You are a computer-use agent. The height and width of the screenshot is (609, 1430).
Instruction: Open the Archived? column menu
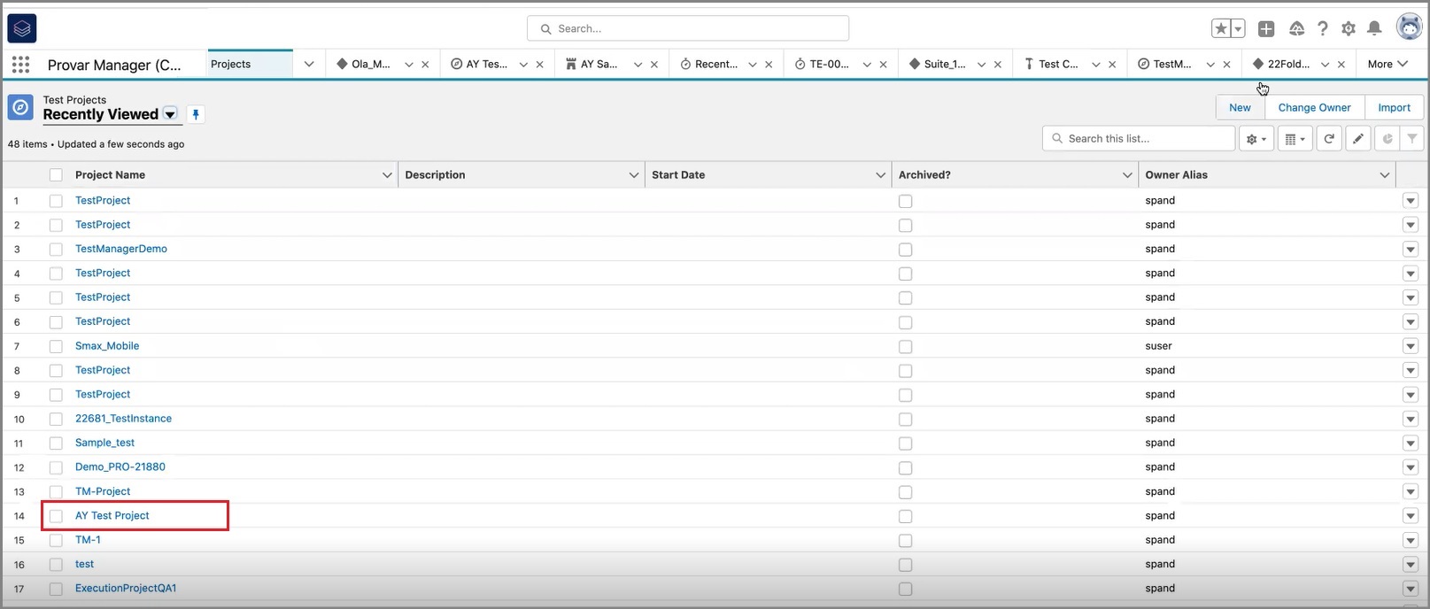tap(1127, 175)
